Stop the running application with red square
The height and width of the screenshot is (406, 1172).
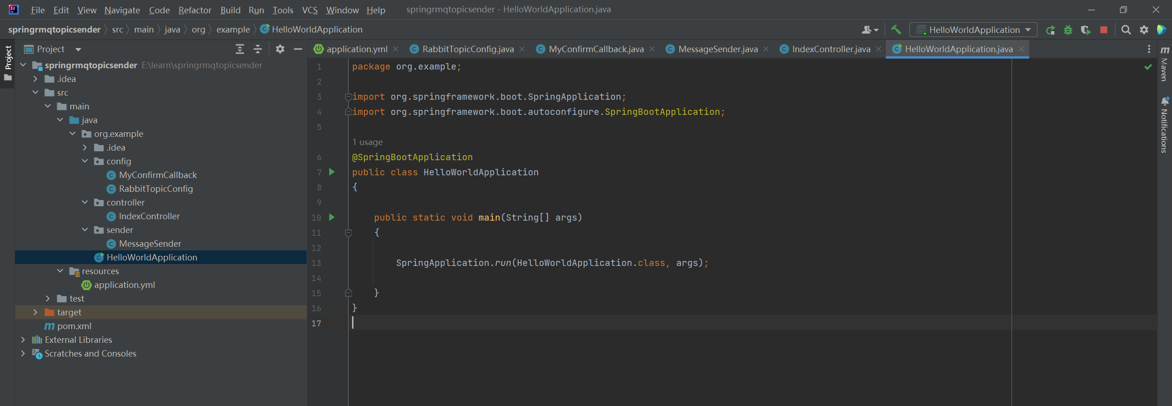click(x=1104, y=30)
